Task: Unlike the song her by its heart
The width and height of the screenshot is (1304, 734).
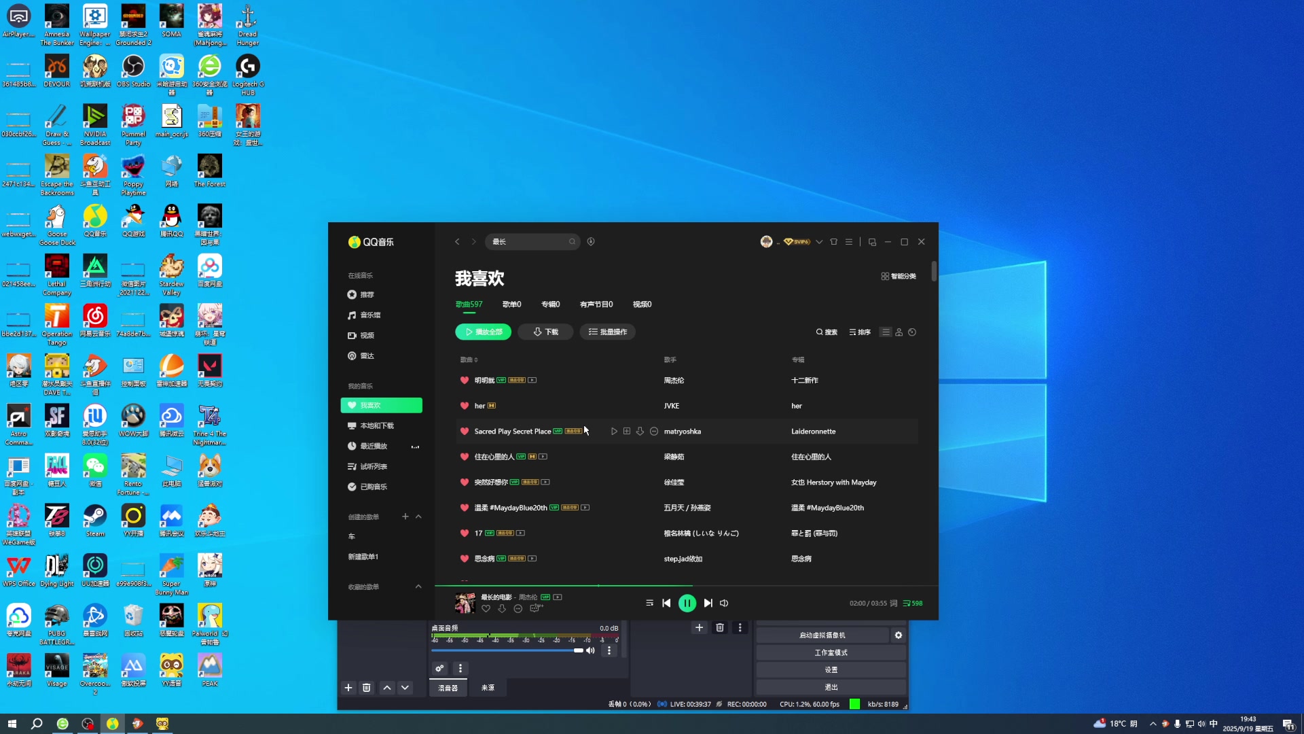Action: (x=465, y=406)
